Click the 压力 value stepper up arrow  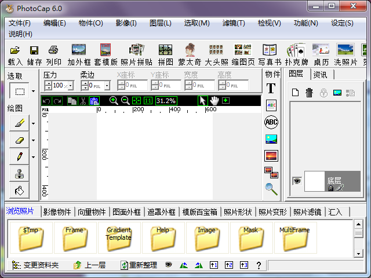pos(48,83)
